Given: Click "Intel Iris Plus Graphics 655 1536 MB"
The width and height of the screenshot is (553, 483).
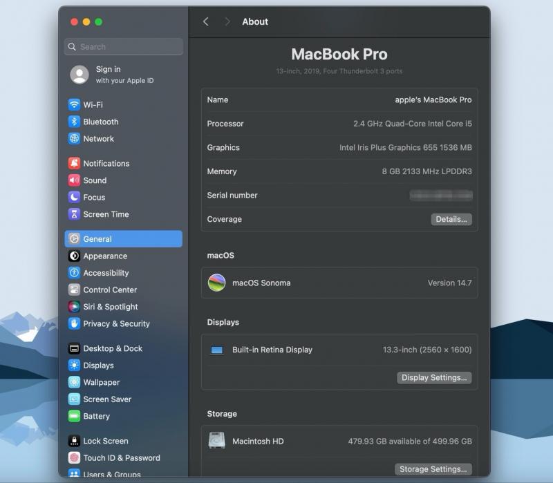Looking at the screenshot, I should pos(406,147).
